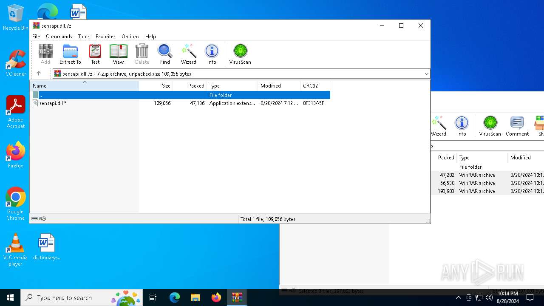Go up one folder level arrow

point(39,74)
